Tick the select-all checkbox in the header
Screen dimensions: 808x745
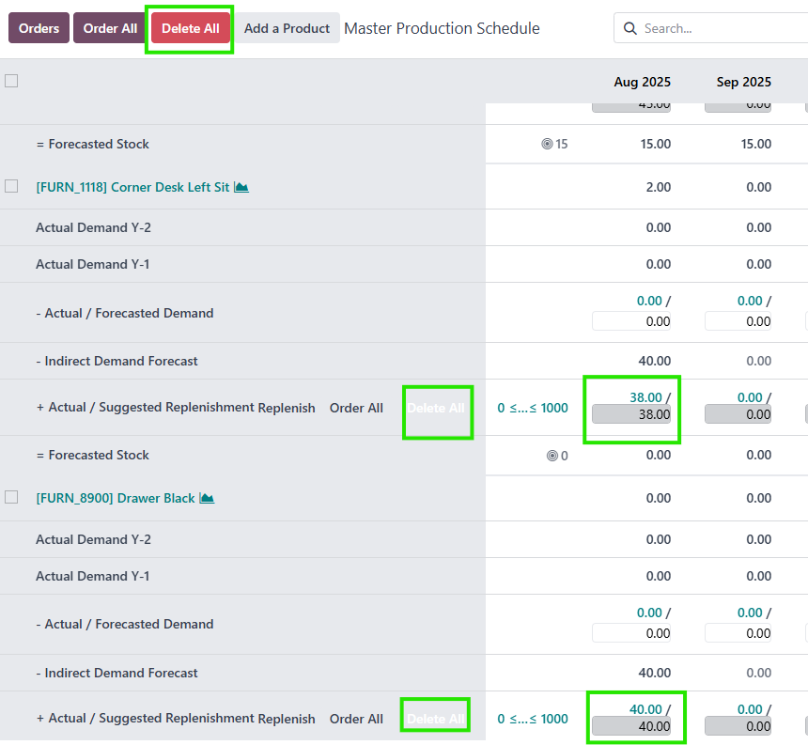(11, 81)
